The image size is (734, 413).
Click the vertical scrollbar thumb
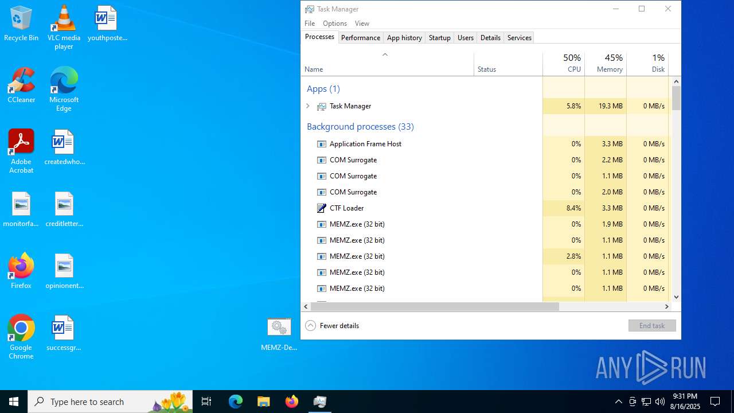pos(676,98)
